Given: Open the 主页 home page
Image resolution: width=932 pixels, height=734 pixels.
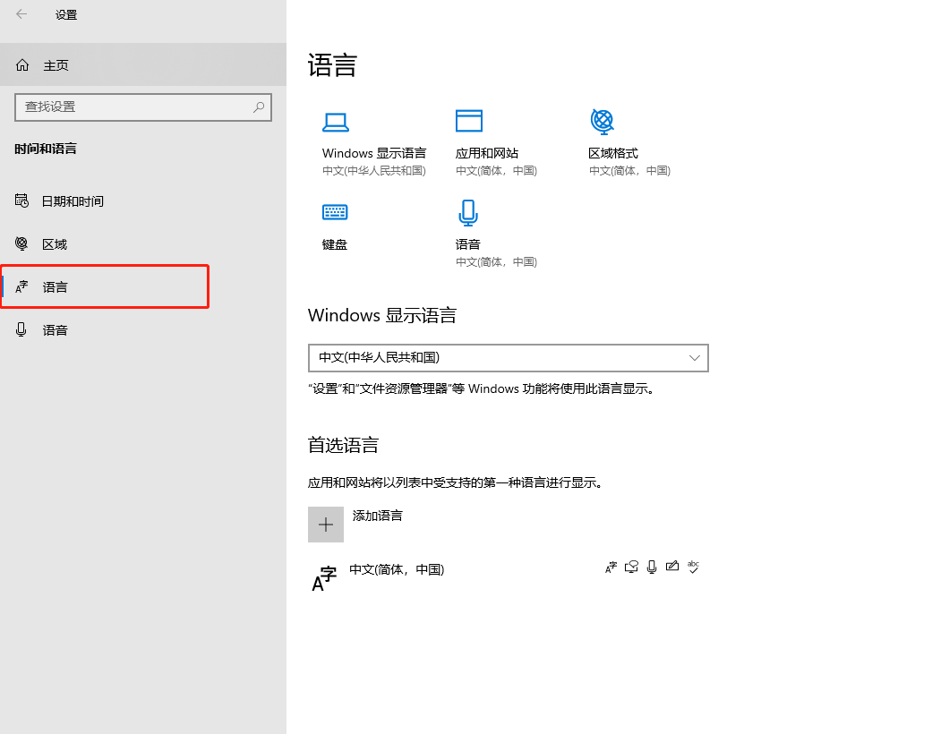Looking at the screenshot, I should tap(56, 65).
